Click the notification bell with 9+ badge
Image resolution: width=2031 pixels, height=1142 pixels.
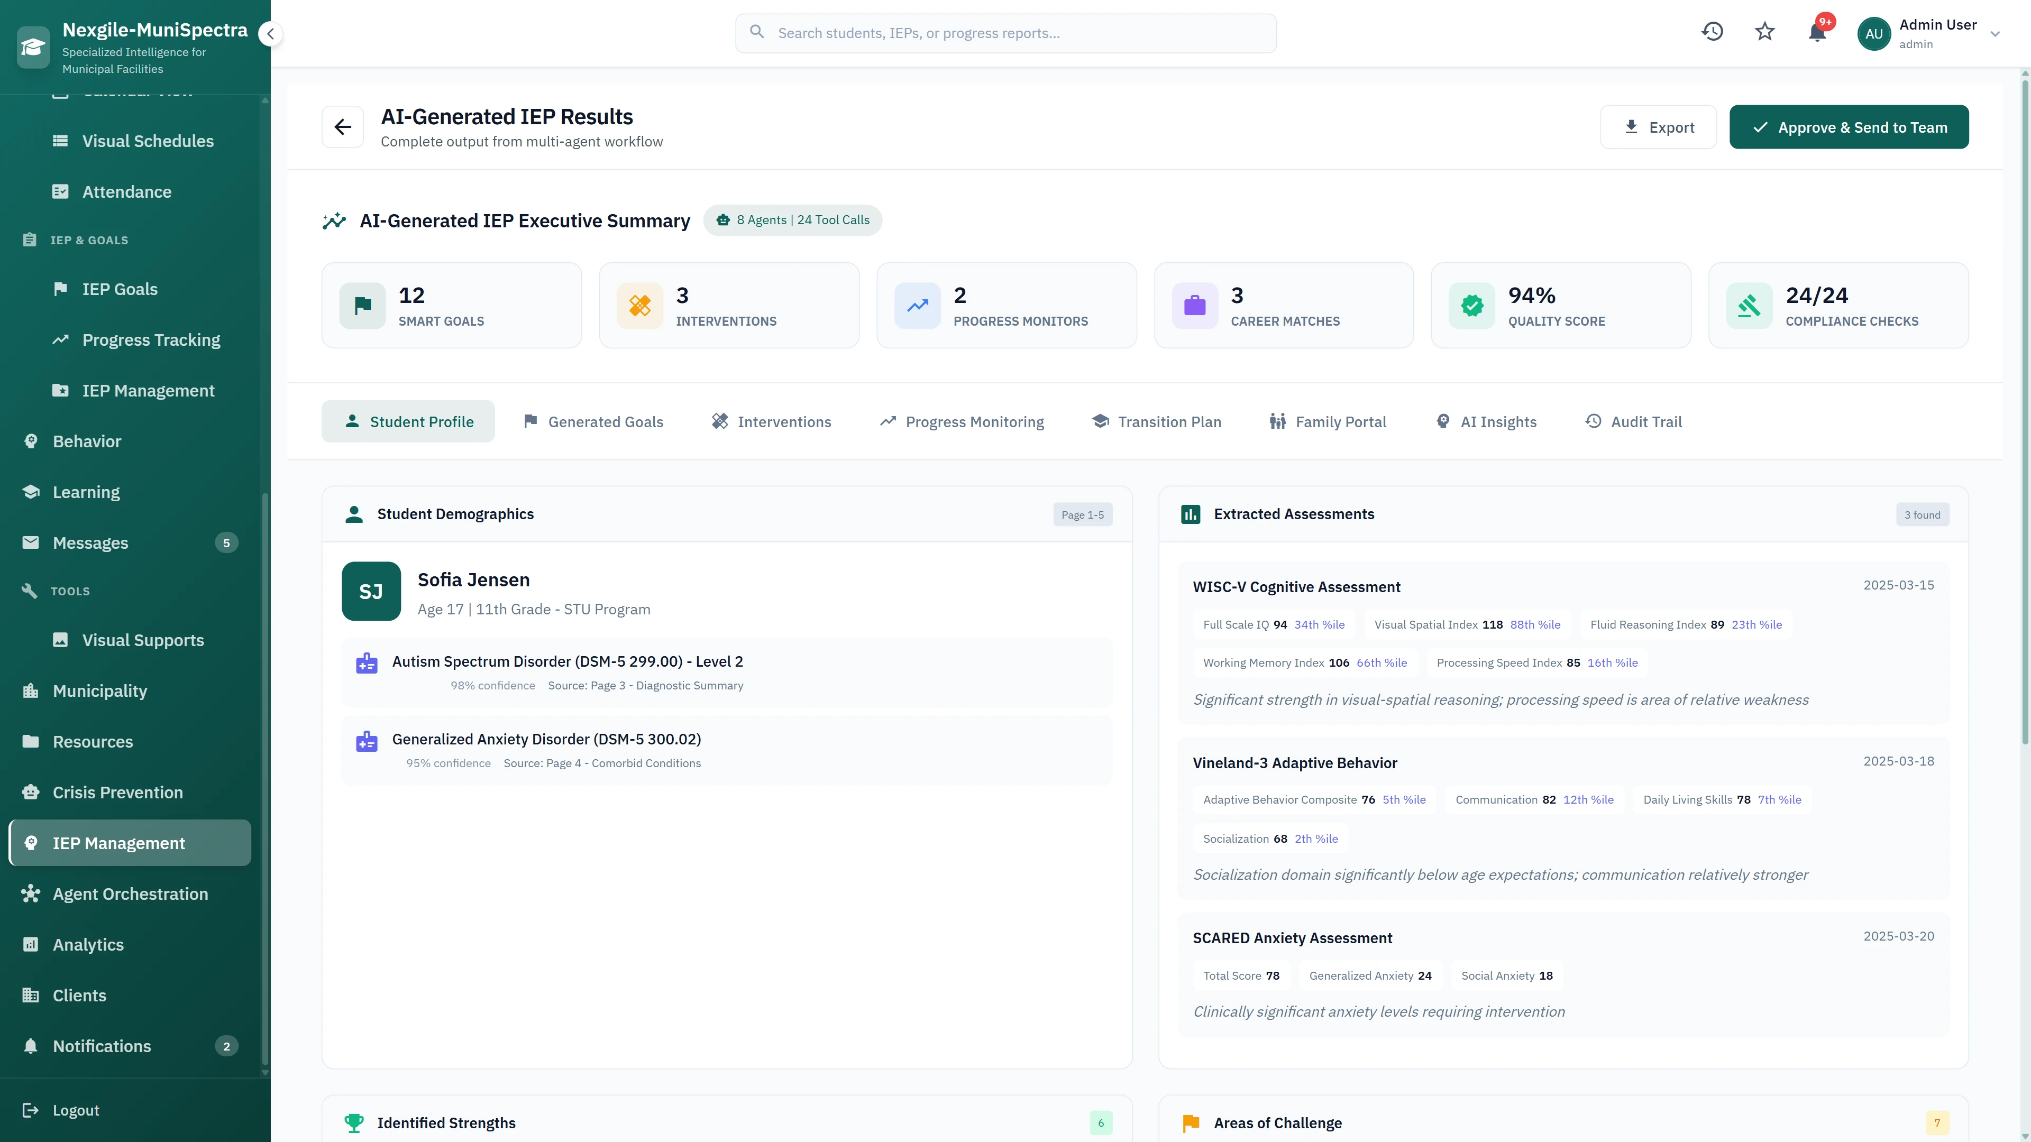[1817, 33]
